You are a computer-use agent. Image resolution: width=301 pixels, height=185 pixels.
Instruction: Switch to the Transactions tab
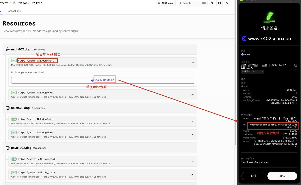(13, 11)
